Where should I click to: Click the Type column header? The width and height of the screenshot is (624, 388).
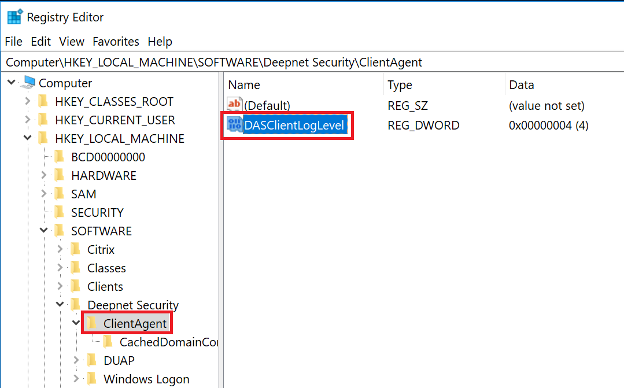[x=400, y=85]
